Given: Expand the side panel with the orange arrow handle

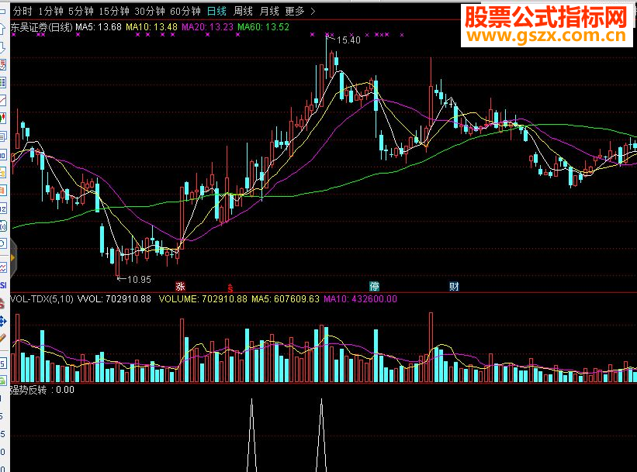Looking at the screenshot, I should 12,258.
